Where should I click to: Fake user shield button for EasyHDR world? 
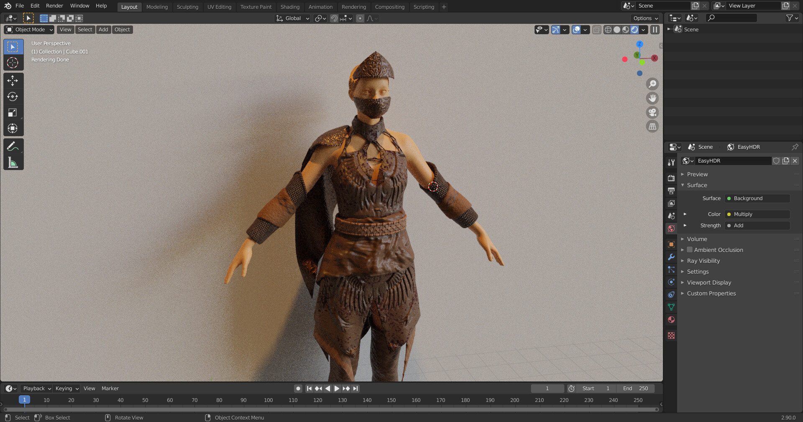tap(777, 161)
